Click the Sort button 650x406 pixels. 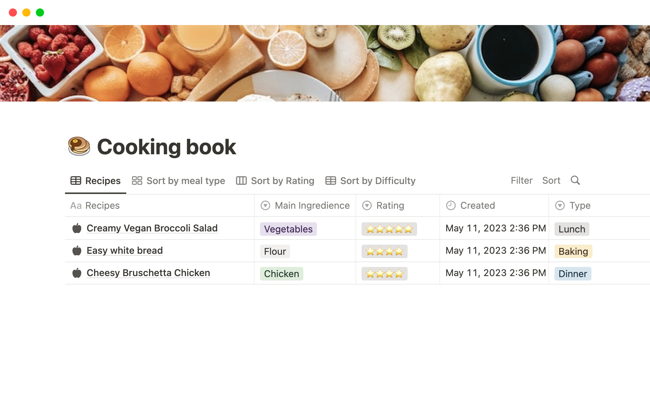(x=551, y=180)
